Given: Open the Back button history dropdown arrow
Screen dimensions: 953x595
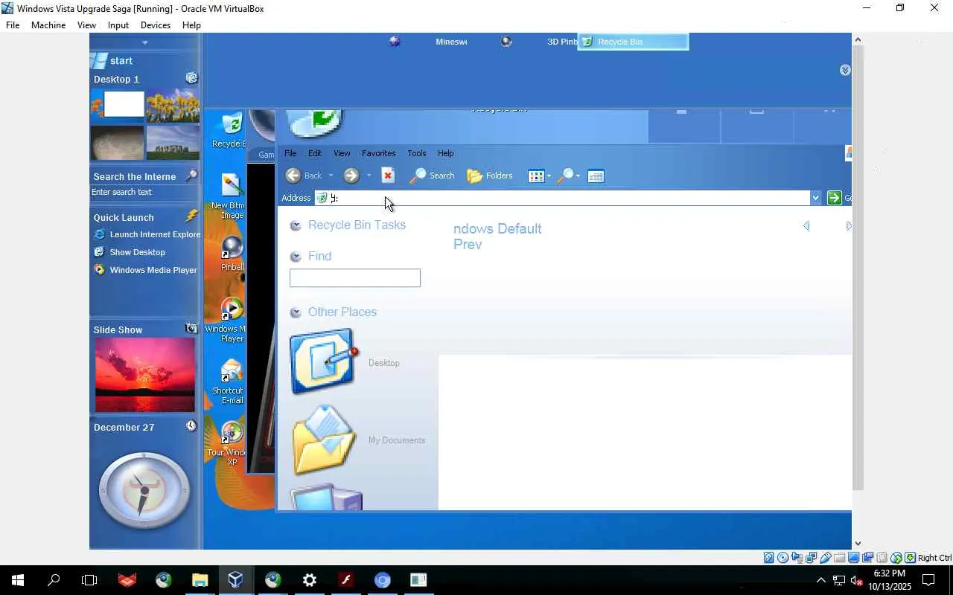Looking at the screenshot, I should tap(331, 176).
